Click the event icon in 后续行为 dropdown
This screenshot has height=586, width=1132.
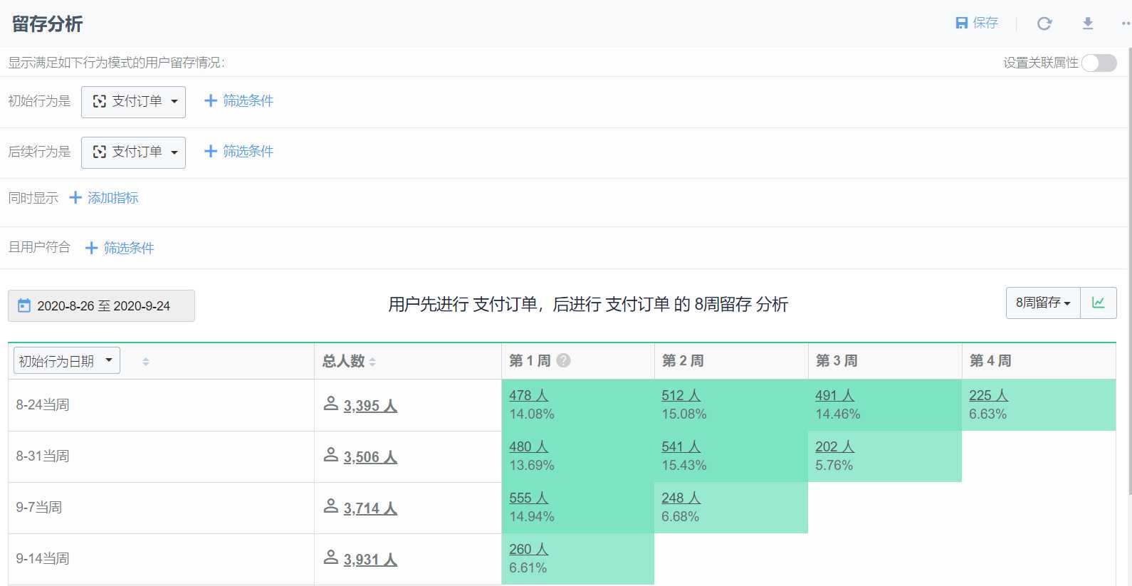click(100, 152)
